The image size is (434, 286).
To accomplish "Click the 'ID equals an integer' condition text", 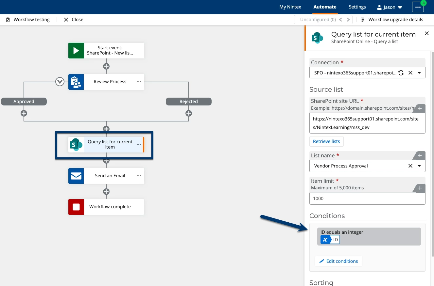I will 342,232.
